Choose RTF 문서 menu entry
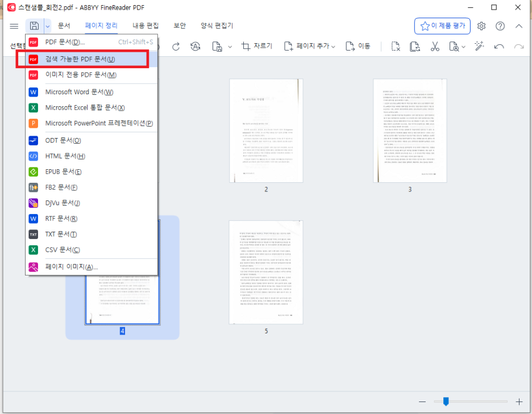Viewport: 532px width, 414px height. click(x=92, y=219)
